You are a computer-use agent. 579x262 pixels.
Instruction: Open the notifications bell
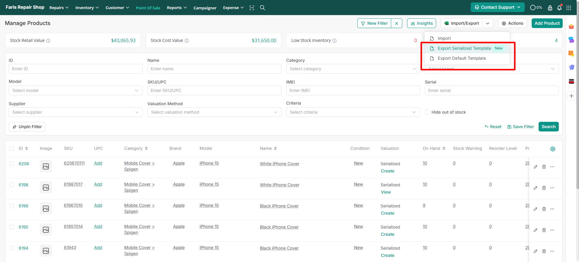[559, 8]
